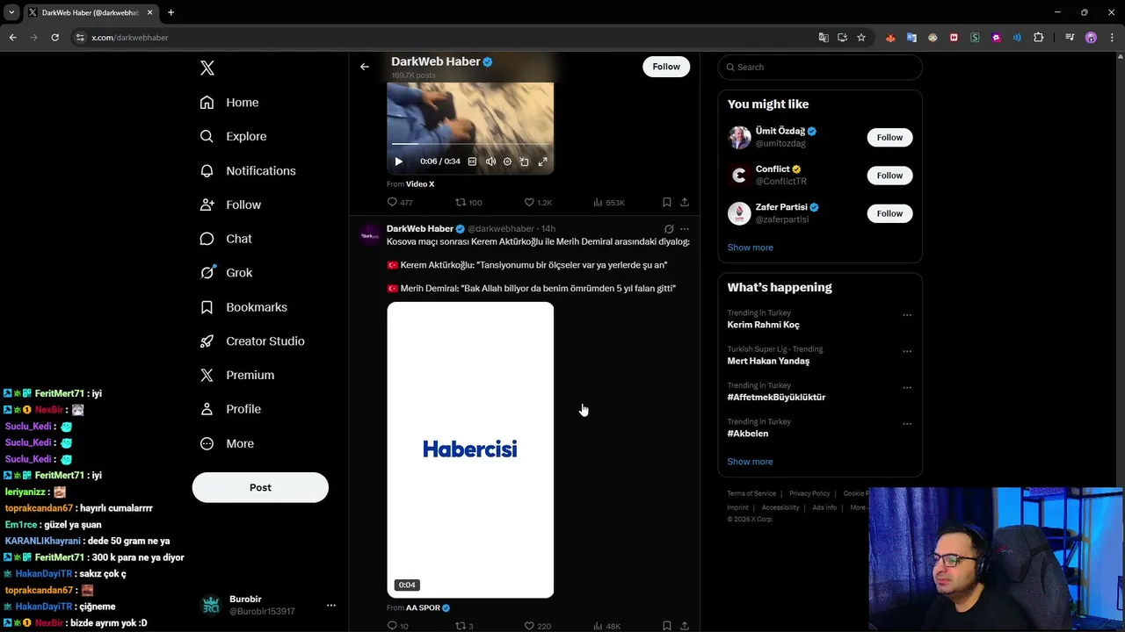Repost the post with 100 reposts
1125x632 pixels.
point(468,202)
